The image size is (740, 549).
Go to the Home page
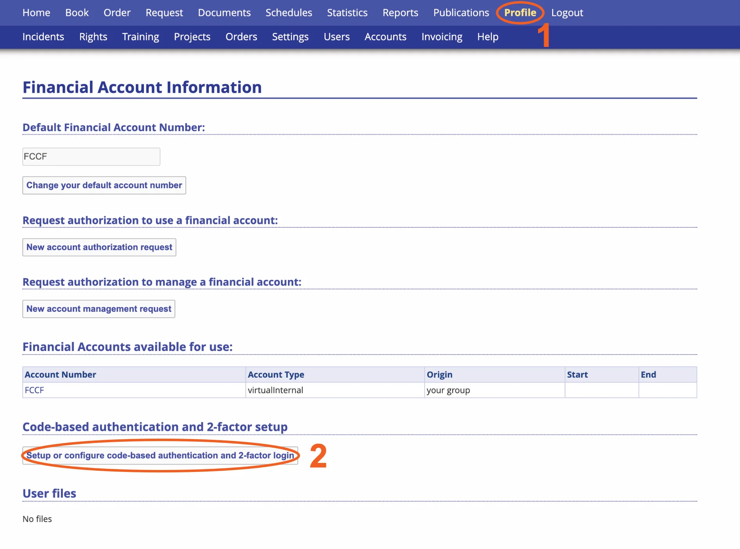pos(36,13)
